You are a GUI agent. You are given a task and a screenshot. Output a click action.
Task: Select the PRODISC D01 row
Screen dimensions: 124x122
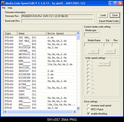[40, 71]
